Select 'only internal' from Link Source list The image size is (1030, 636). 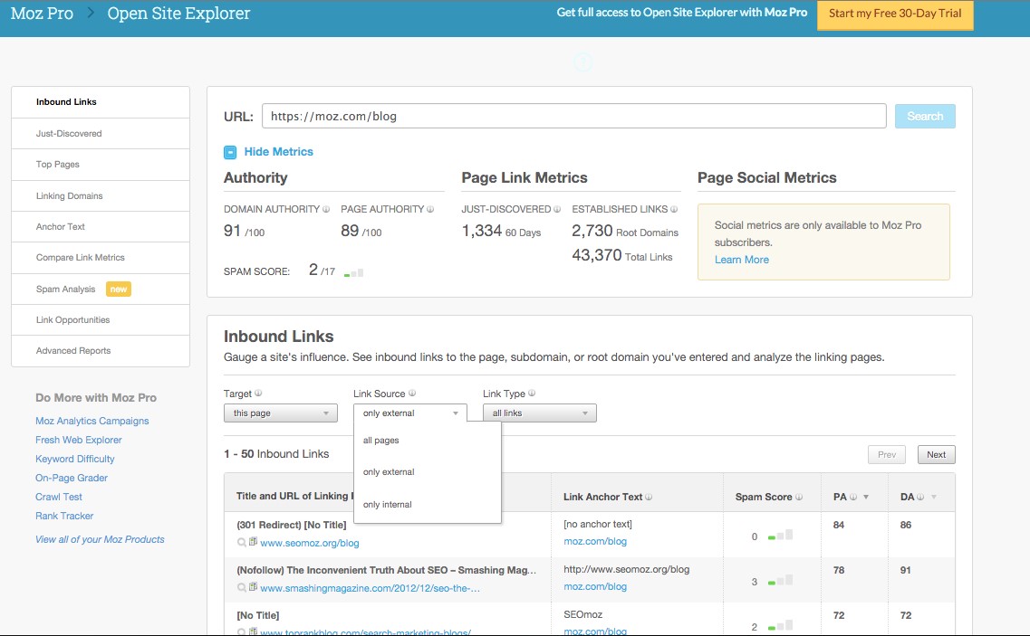388,505
